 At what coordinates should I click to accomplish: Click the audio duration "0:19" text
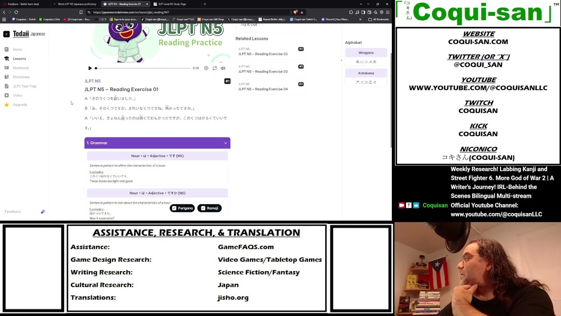[x=195, y=68]
